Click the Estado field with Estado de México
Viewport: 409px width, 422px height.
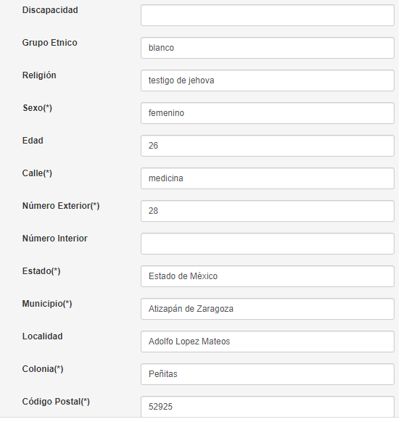click(x=268, y=276)
